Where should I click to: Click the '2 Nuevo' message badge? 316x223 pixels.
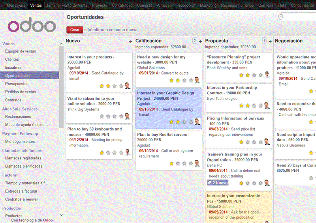218,183
